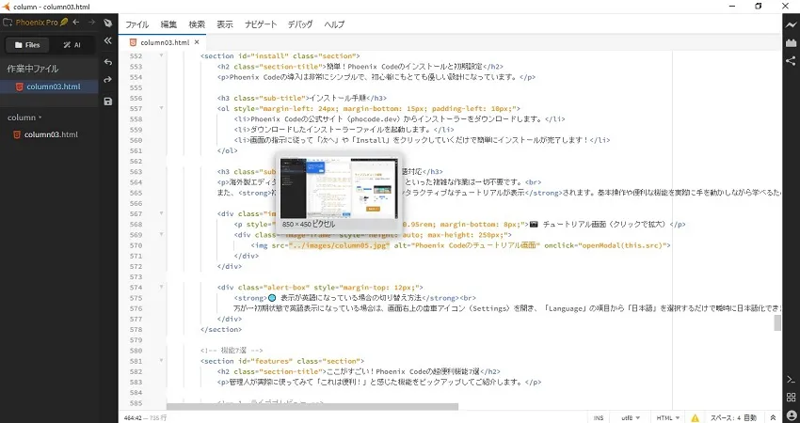Open the column project folder dropdown
The image size is (800, 423).
24,117
